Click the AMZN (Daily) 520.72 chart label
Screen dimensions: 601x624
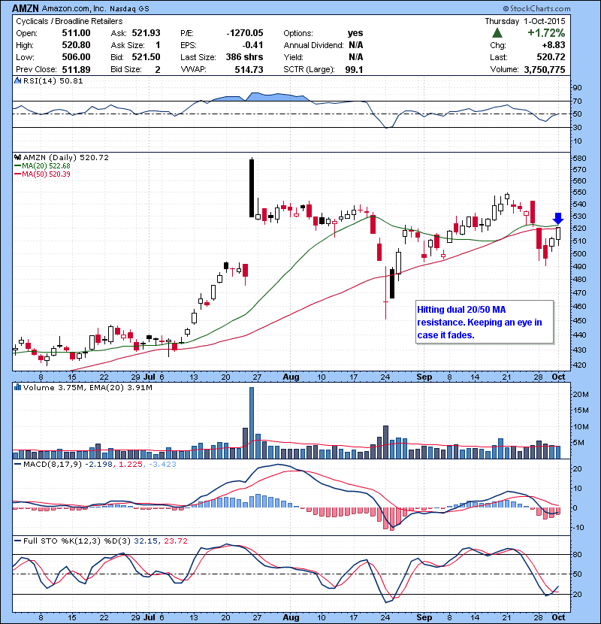[x=65, y=157]
